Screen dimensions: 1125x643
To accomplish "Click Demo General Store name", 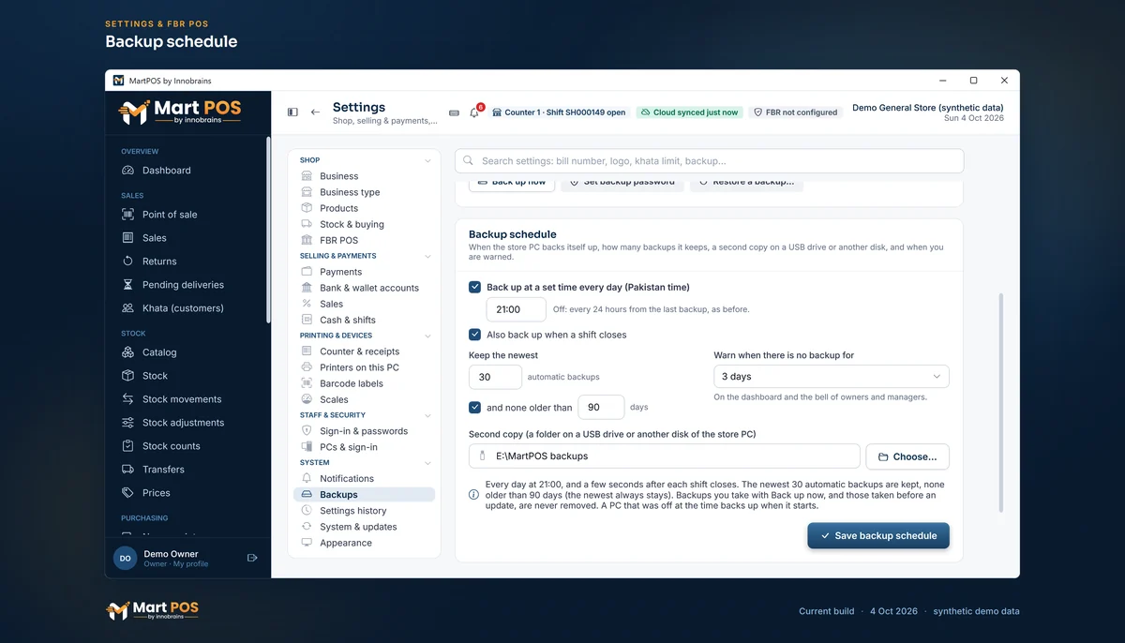I will coord(928,108).
